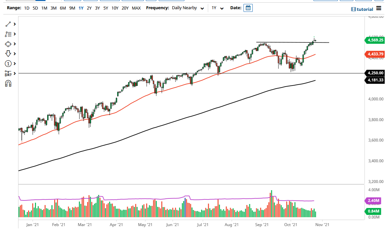Click the purple 2.40M volume label

373,200
